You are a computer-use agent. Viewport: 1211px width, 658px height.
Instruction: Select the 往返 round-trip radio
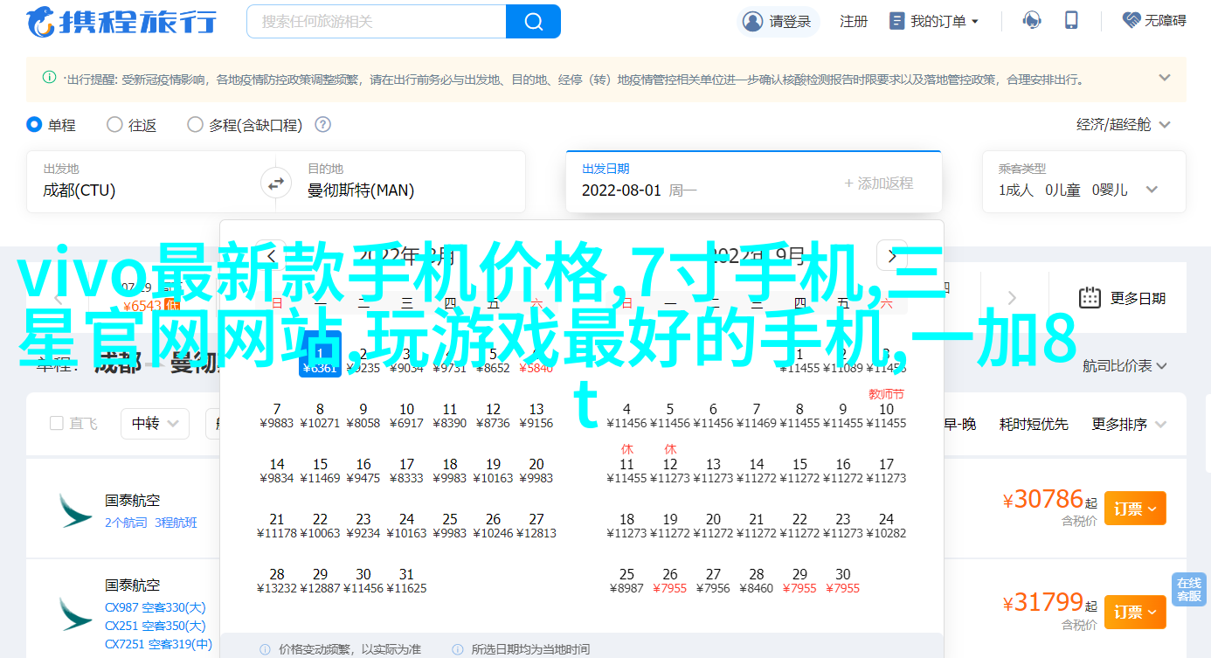point(114,125)
